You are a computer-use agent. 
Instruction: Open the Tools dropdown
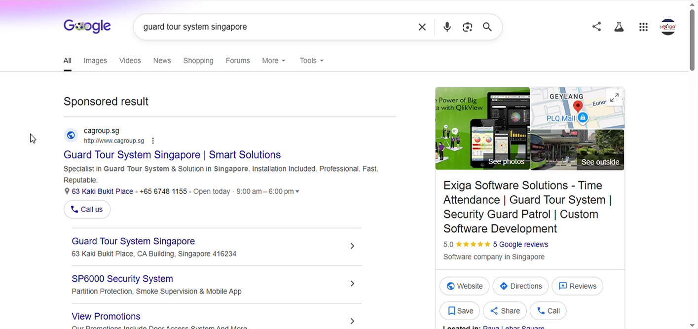click(x=312, y=61)
